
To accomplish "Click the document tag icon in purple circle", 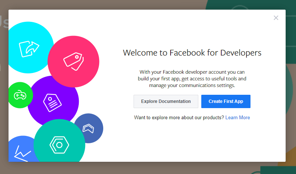I will pyautogui.click(x=52, y=103).
